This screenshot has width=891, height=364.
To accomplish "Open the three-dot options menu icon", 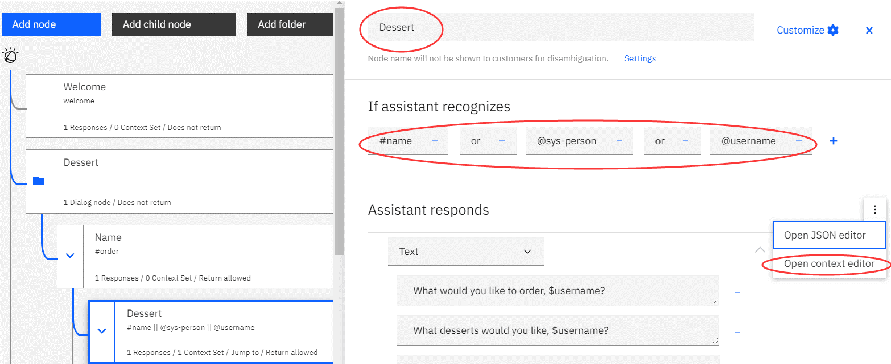I will 874,210.
